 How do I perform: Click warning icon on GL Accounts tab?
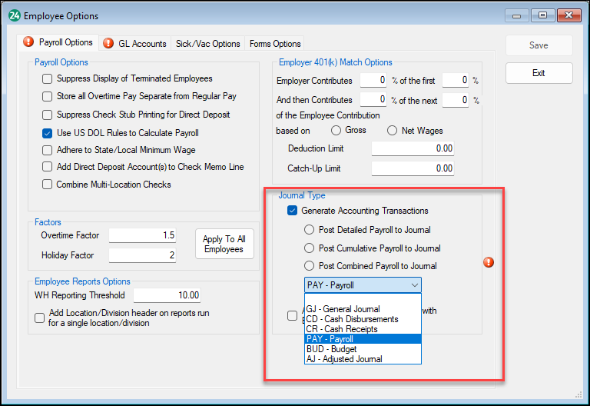[108, 44]
